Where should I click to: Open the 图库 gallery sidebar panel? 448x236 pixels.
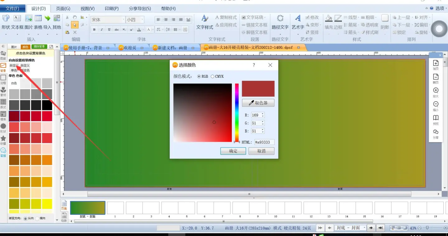pyautogui.click(x=3, y=55)
